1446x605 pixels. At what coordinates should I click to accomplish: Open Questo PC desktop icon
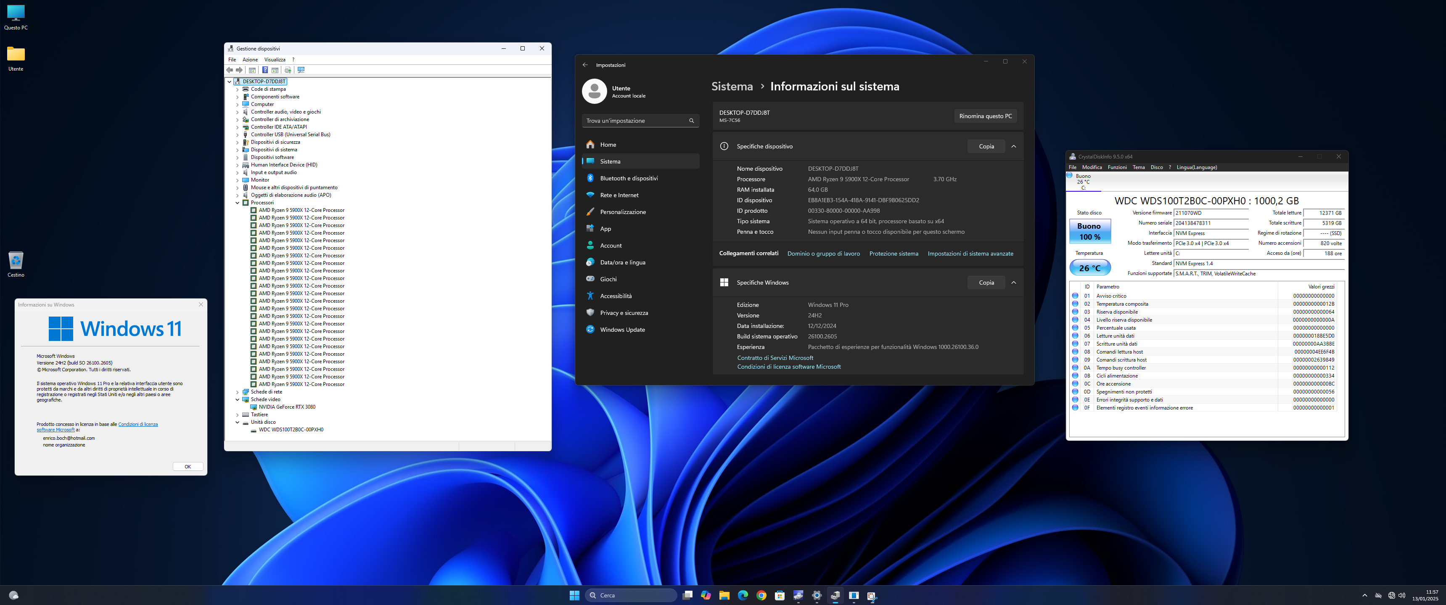coord(16,17)
